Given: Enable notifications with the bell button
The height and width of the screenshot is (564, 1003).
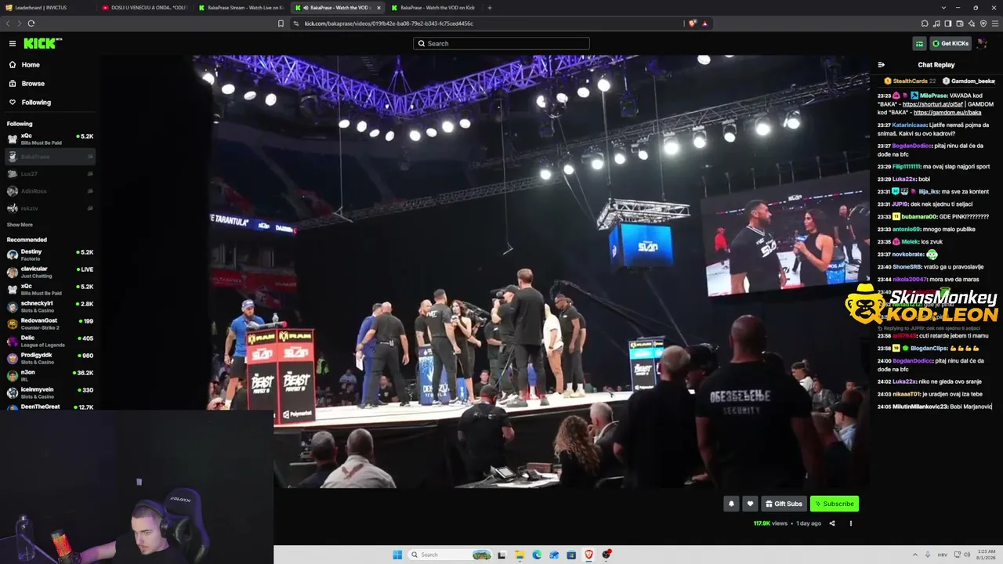Looking at the screenshot, I should (x=731, y=504).
